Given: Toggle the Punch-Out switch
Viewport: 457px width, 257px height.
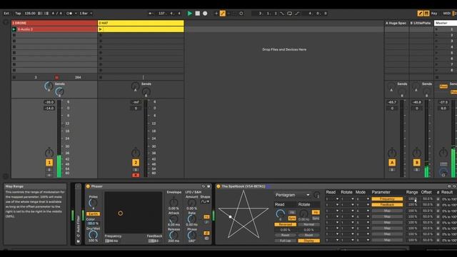Looking at the screenshot, I should (297, 14).
